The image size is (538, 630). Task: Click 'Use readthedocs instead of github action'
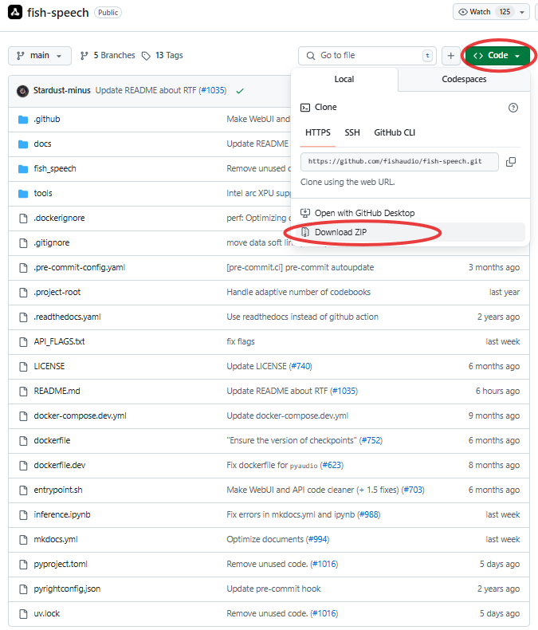pos(302,317)
